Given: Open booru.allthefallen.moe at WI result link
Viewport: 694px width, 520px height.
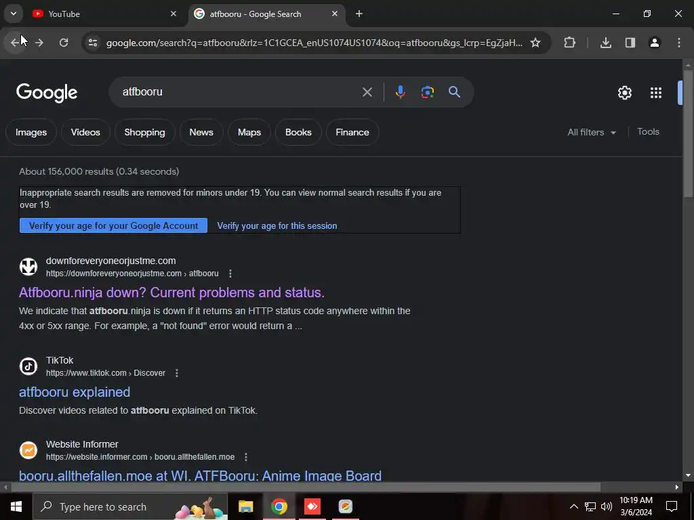Looking at the screenshot, I should (200, 476).
